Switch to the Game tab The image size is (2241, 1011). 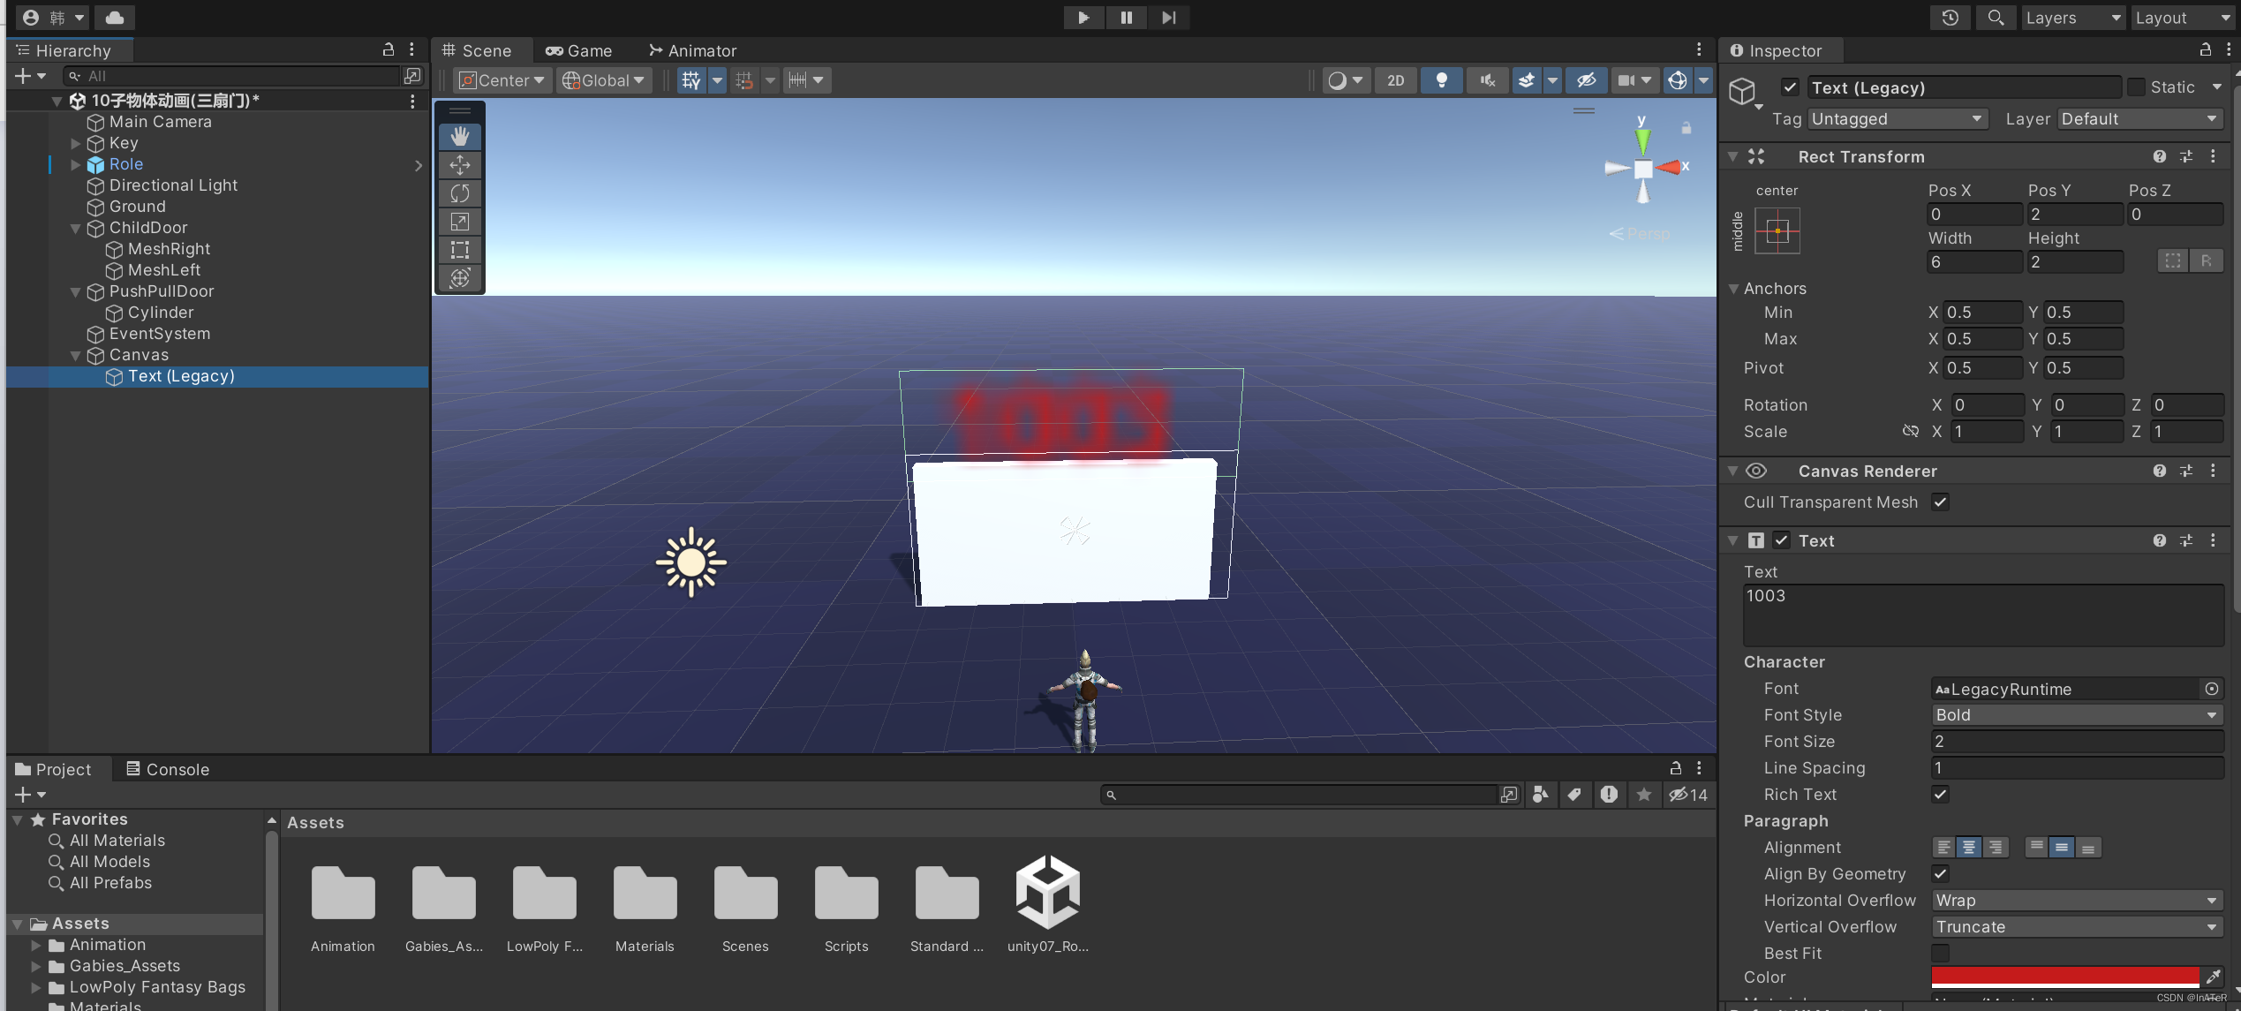pyautogui.click(x=579, y=50)
